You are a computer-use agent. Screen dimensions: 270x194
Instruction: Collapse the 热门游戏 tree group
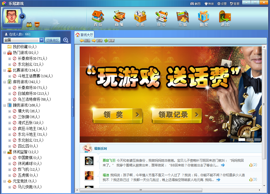point(5,53)
